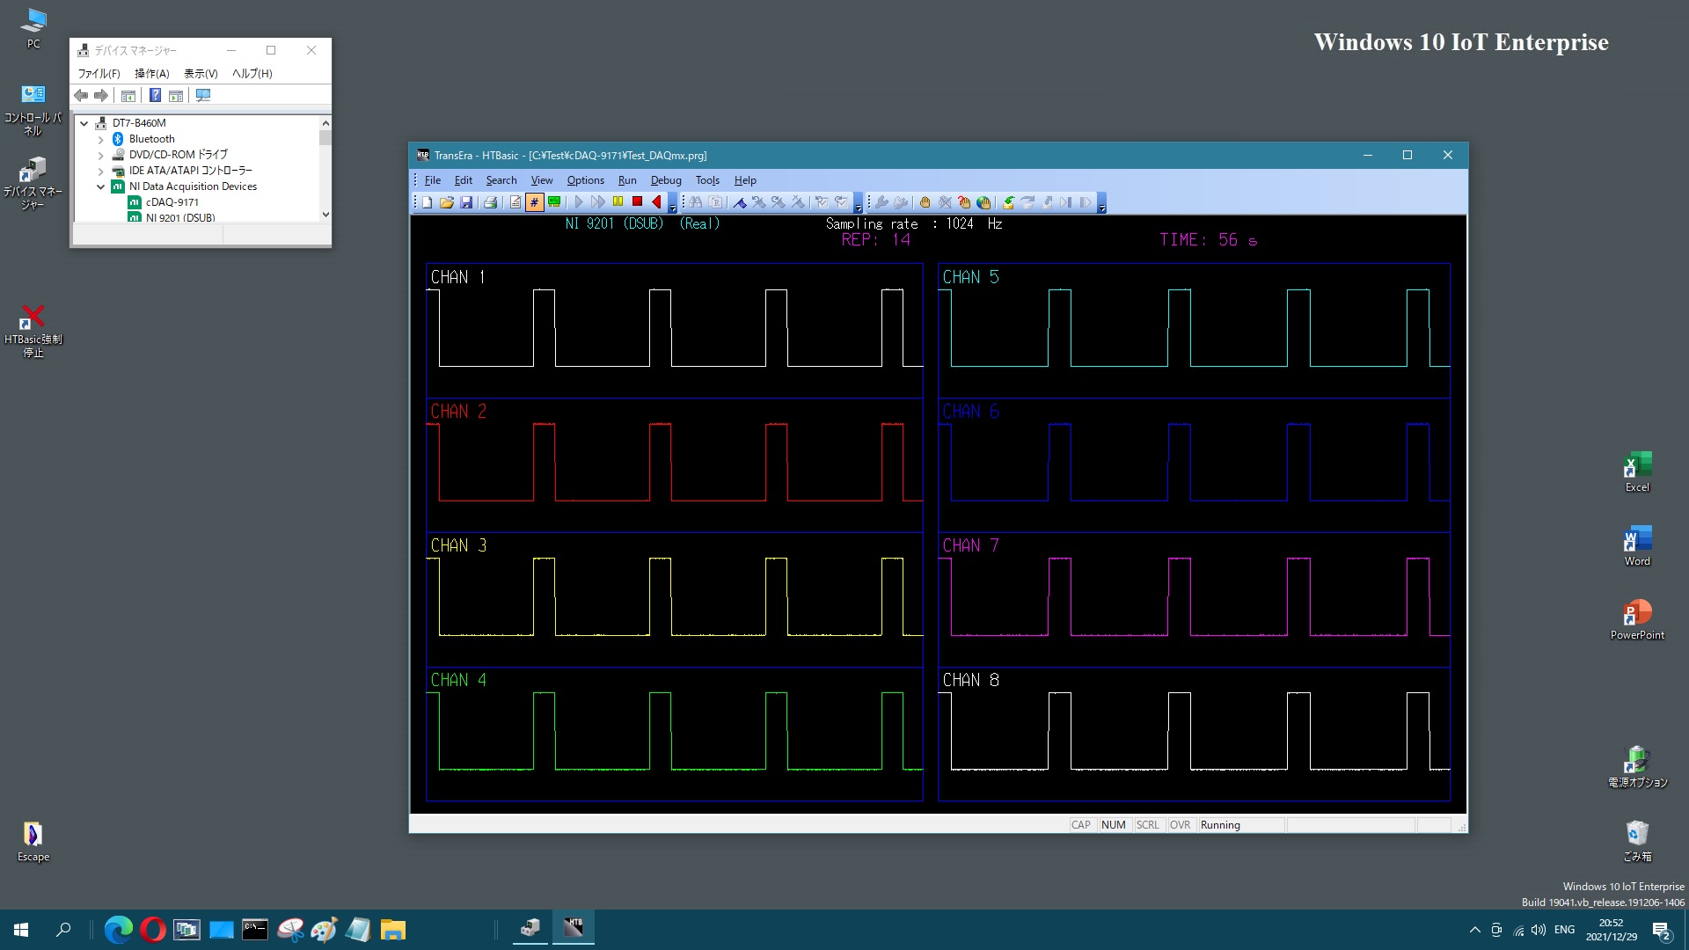Select the 電源オプション desktop shortcut
The width and height of the screenshot is (1689, 950).
tap(1637, 766)
